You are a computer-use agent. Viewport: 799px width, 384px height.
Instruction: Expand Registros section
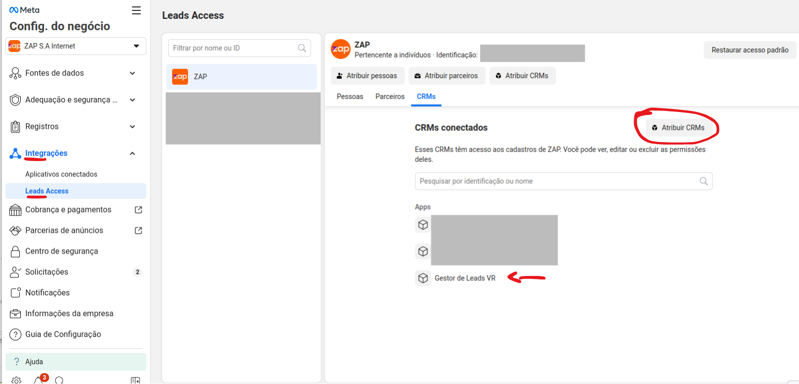click(x=133, y=127)
